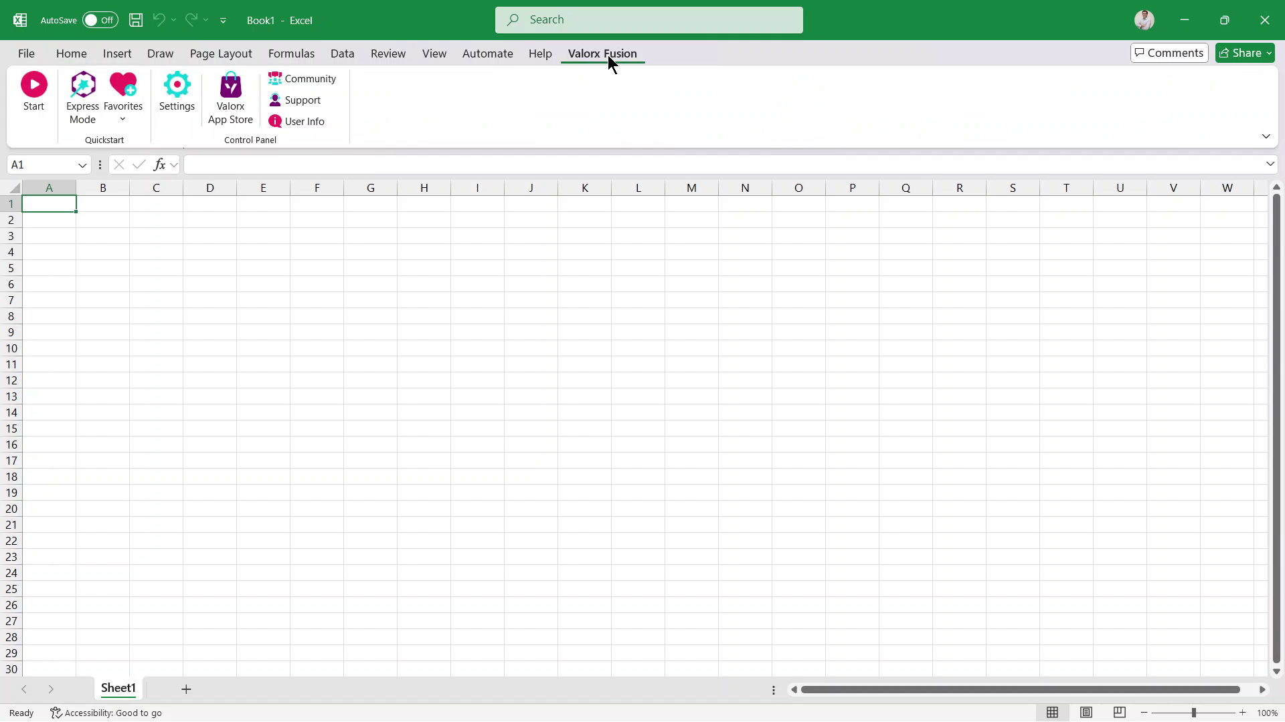The image size is (1285, 722).
Task: Click the Save icon in title bar
Action: [x=136, y=20]
